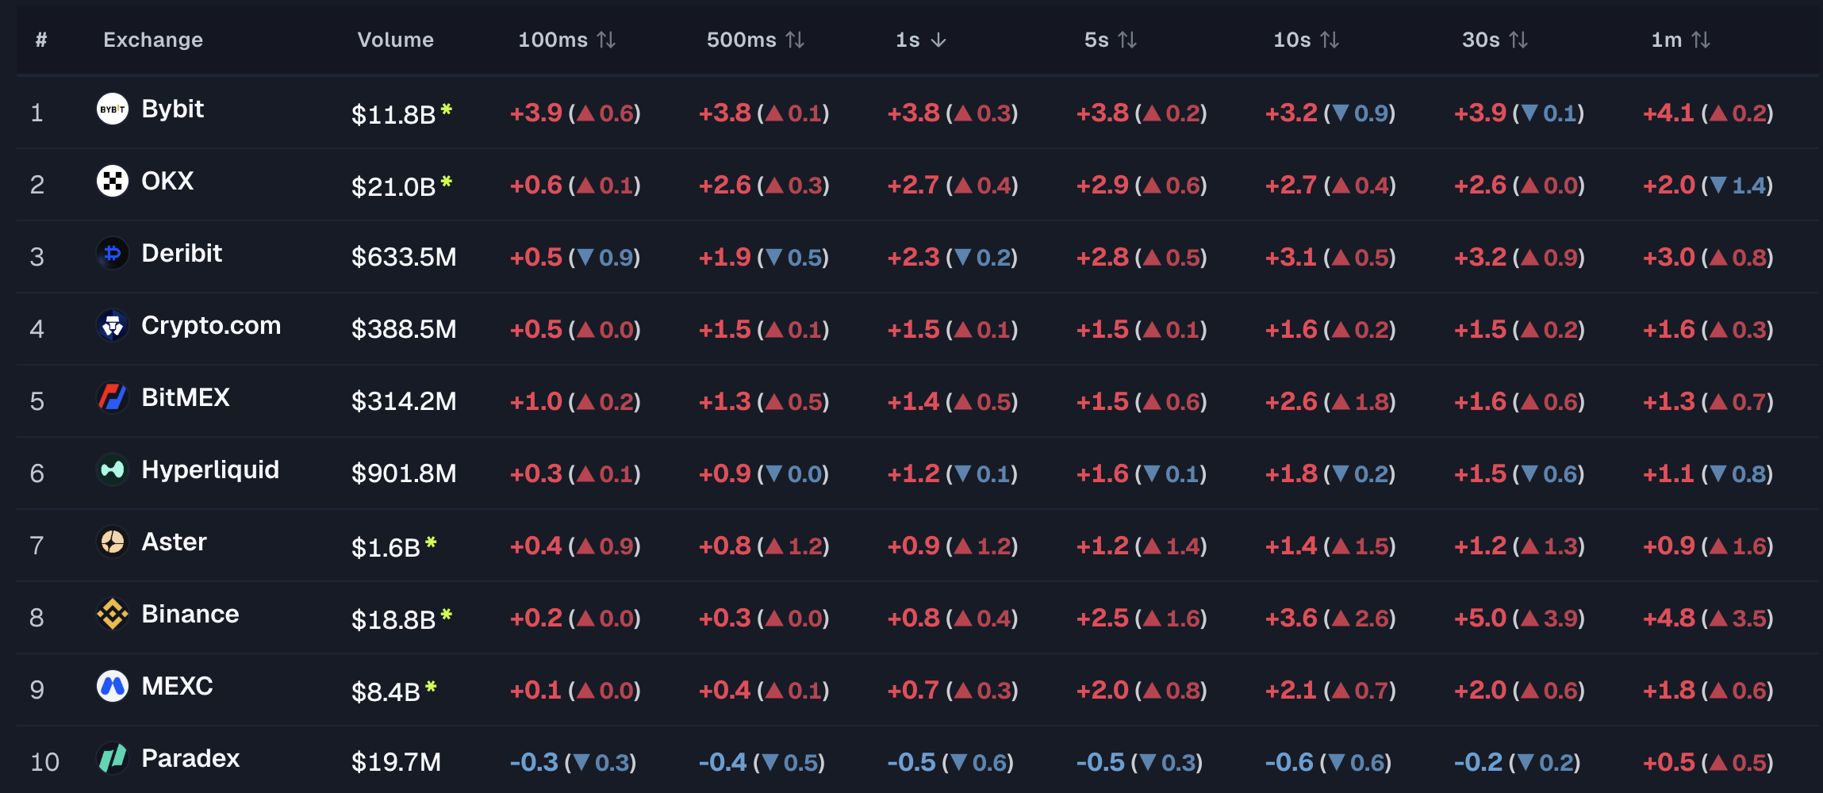The image size is (1823, 793).
Task: Sort by the 1m column header
Action: (1681, 40)
